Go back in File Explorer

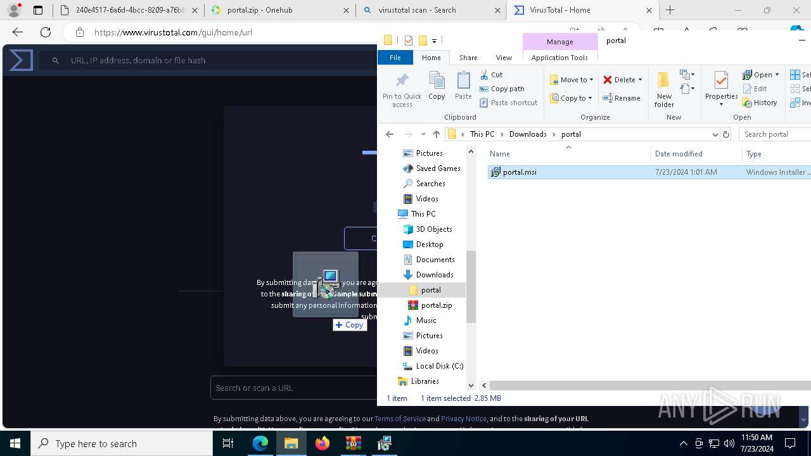(x=390, y=134)
